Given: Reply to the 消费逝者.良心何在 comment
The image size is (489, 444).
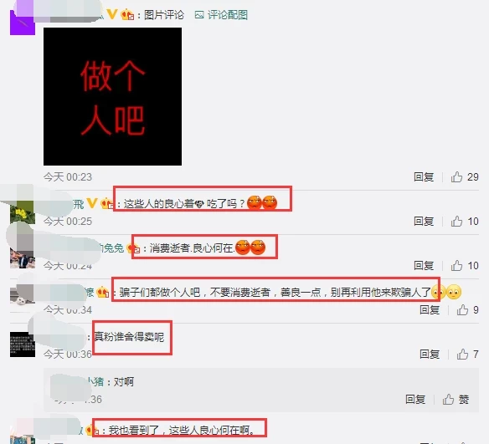Looking at the screenshot, I should pos(424,266).
